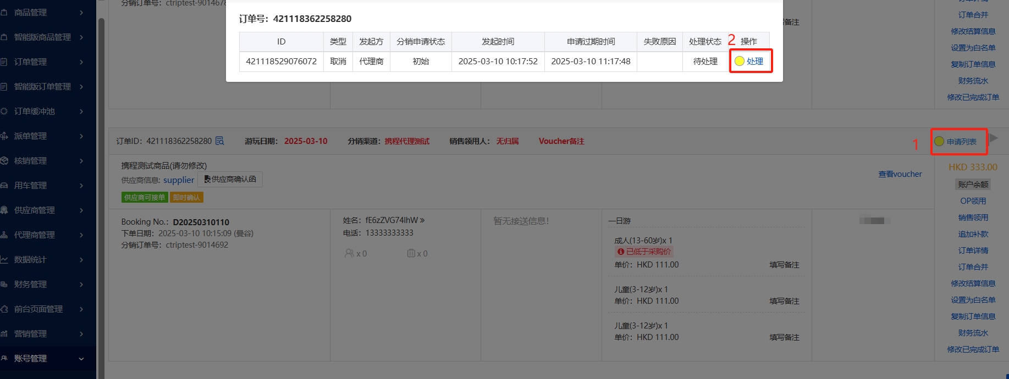Click the 供应商确认函 button
This screenshot has height=379, width=1009.
tap(230, 180)
